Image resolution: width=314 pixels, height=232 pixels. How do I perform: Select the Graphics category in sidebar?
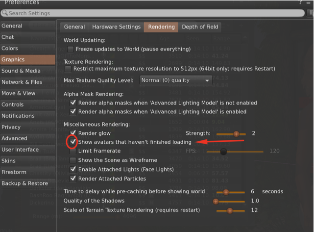click(28, 59)
